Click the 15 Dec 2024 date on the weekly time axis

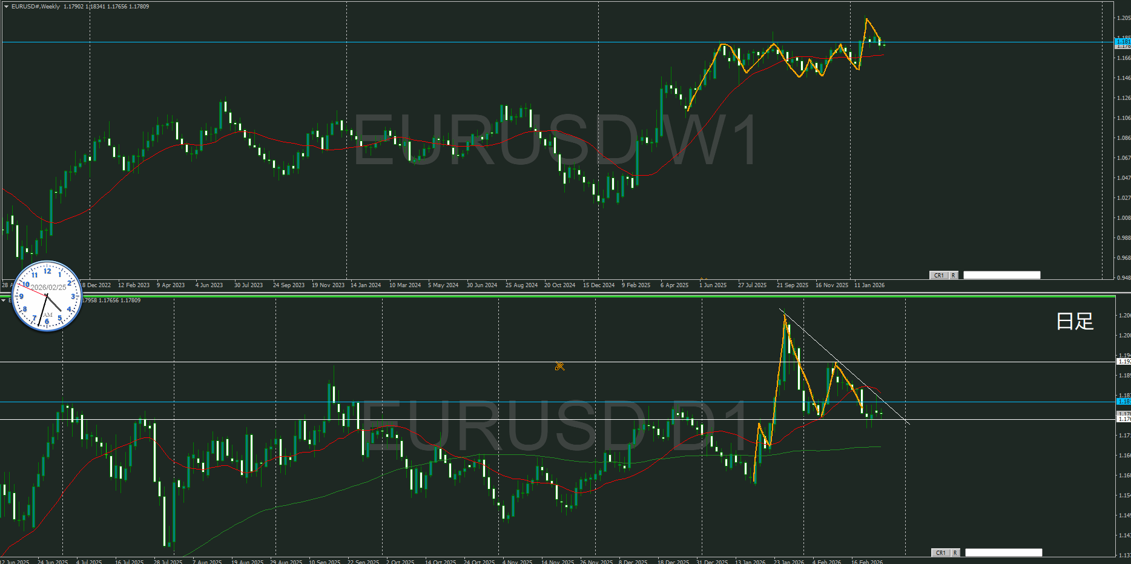coord(598,285)
